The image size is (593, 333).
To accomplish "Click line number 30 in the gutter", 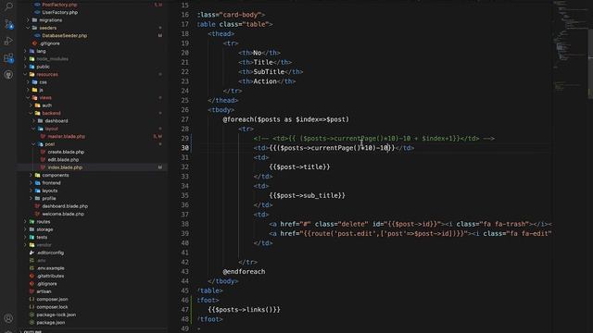I will tap(184, 148).
